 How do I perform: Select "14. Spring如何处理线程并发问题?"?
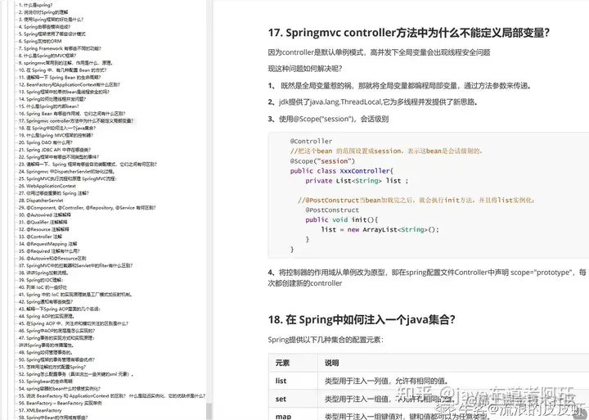point(52,99)
